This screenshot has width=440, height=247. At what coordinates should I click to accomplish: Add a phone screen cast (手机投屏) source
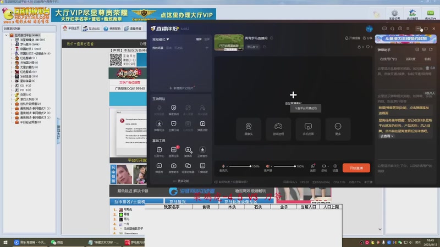click(308, 129)
